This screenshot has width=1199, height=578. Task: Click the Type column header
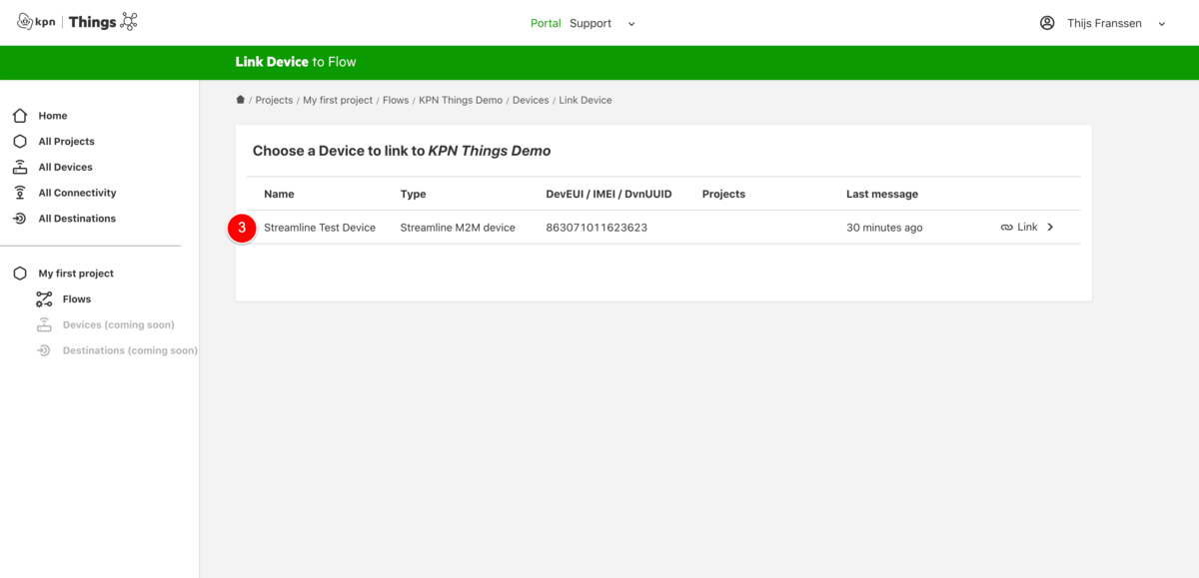pos(414,194)
